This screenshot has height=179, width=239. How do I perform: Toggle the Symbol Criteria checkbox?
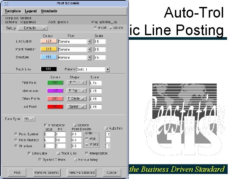pos(40,159)
